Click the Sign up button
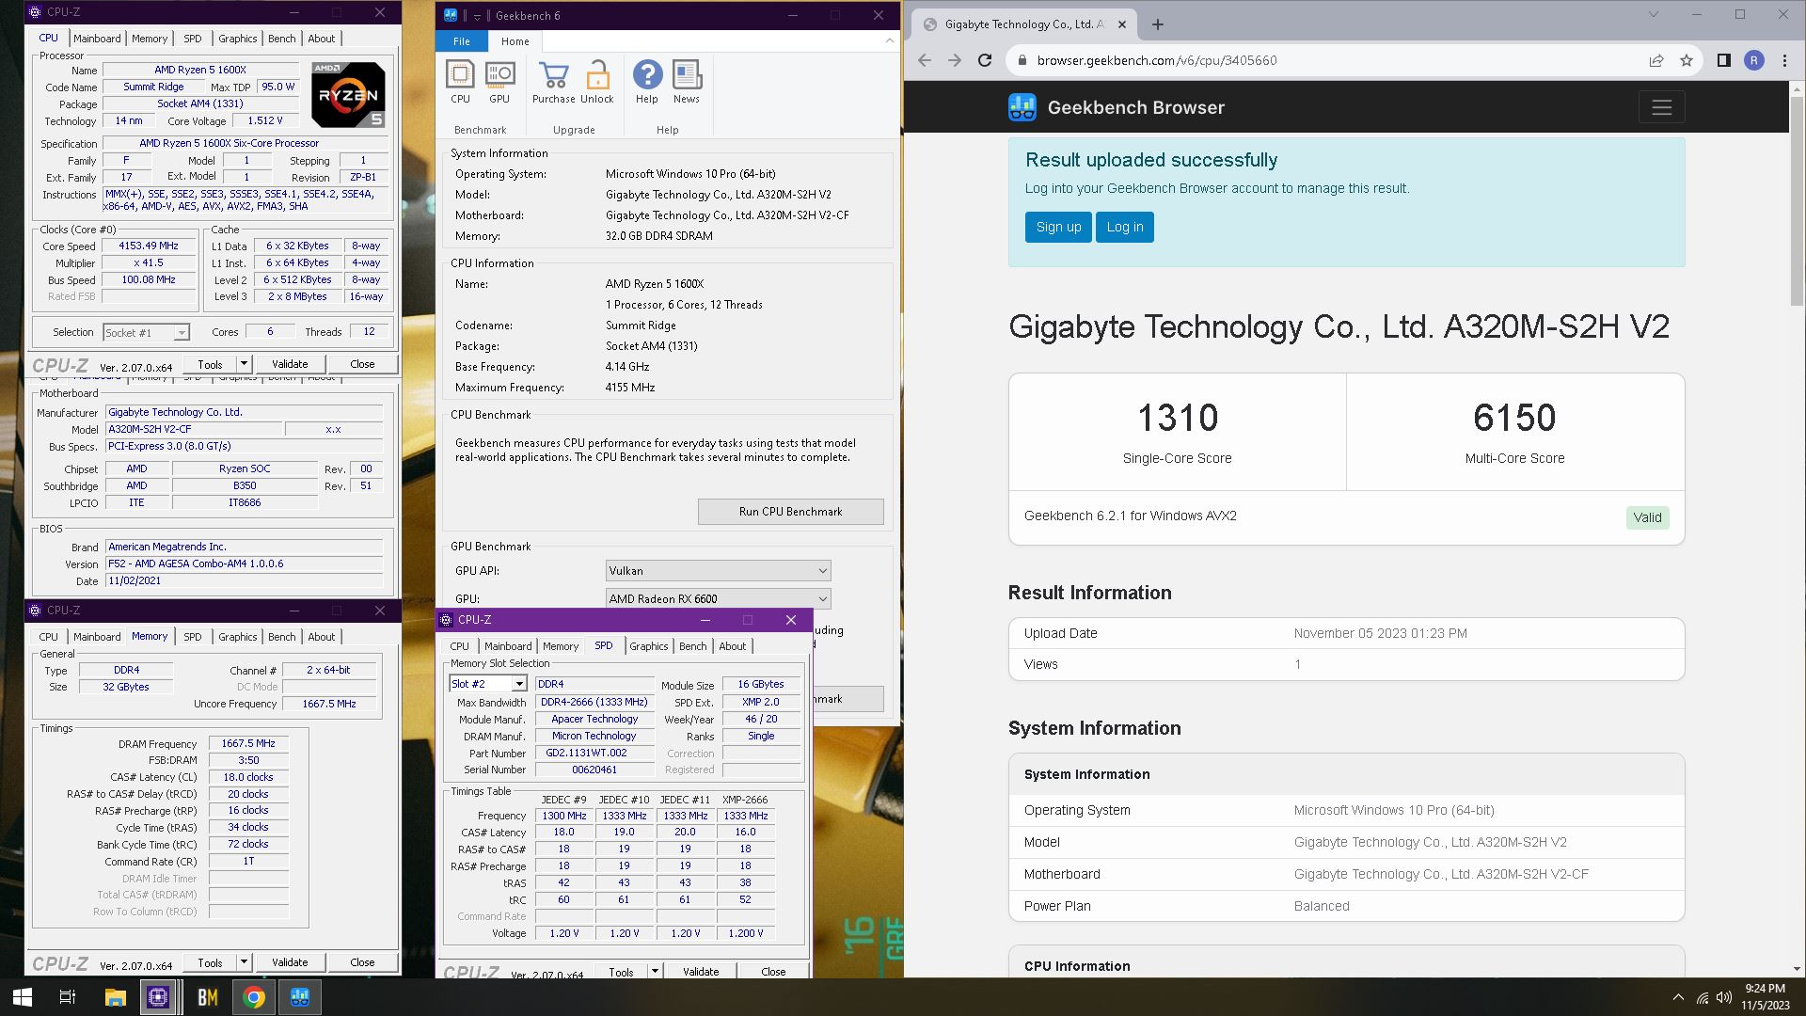 coord(1058,227)
